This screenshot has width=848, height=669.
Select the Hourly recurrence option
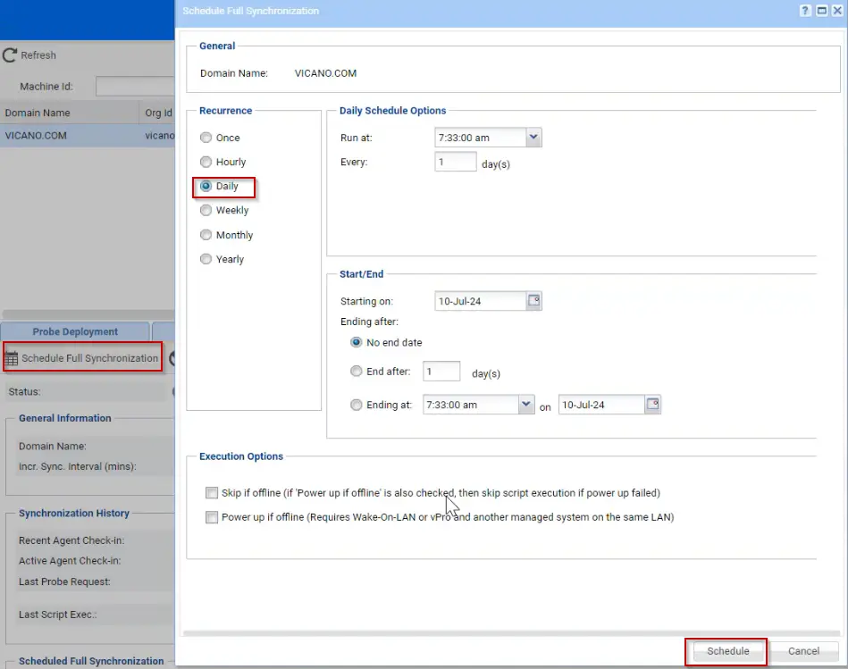pyautogui.click(x=206, y=162)
